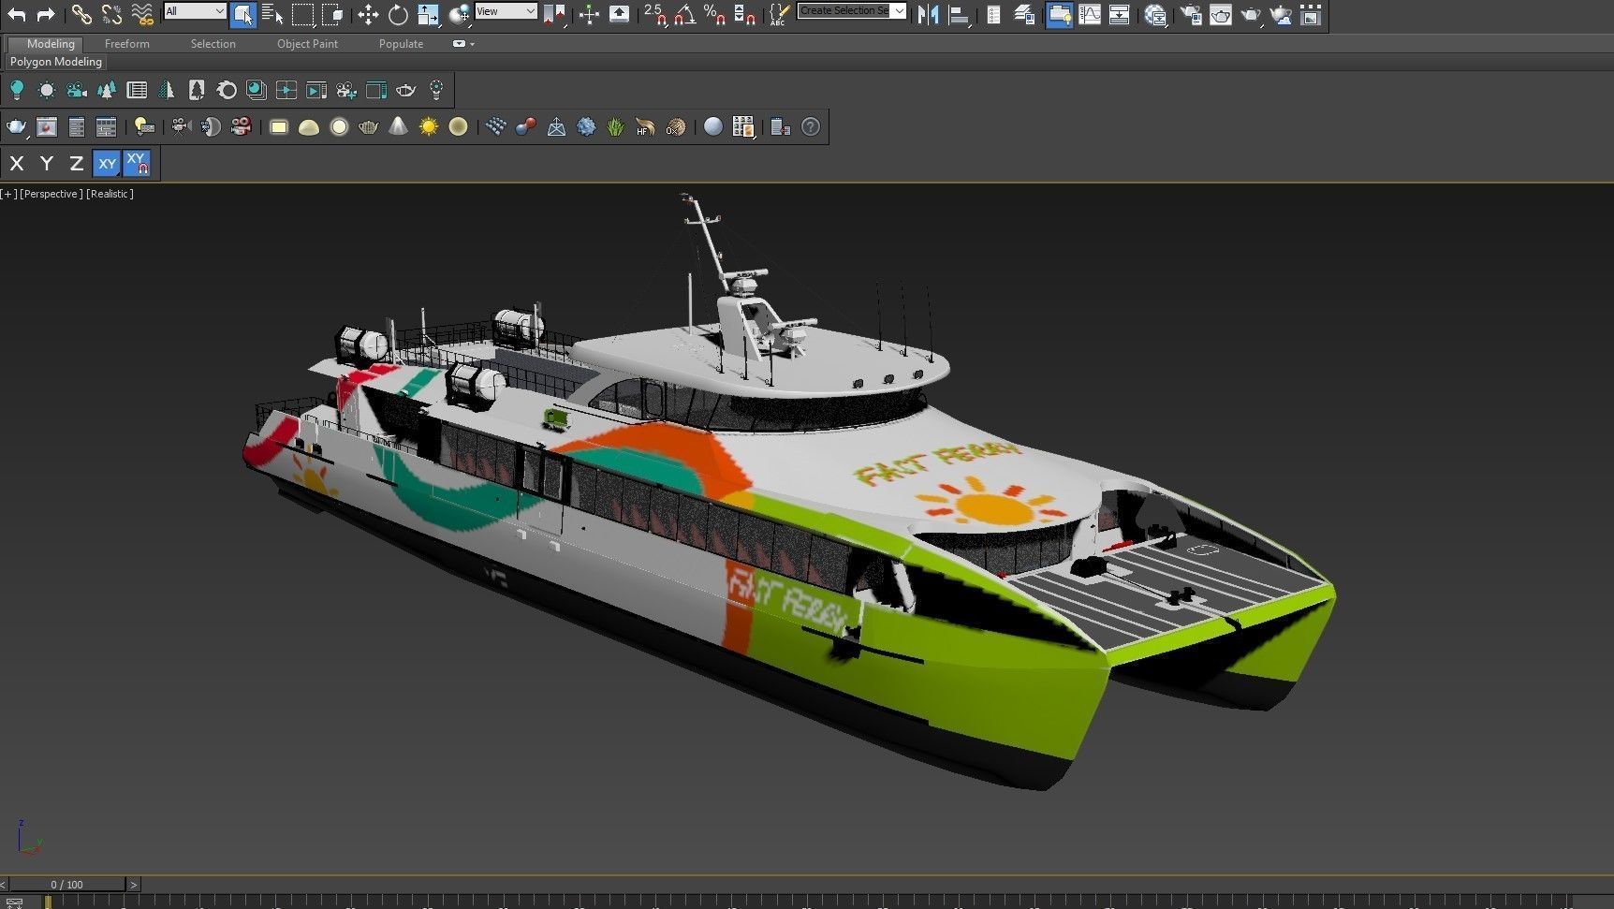Click the Render Production teapot icon
This screenshot has height=909, width=1614.
pyautogui.click(x=1251, y=14)
